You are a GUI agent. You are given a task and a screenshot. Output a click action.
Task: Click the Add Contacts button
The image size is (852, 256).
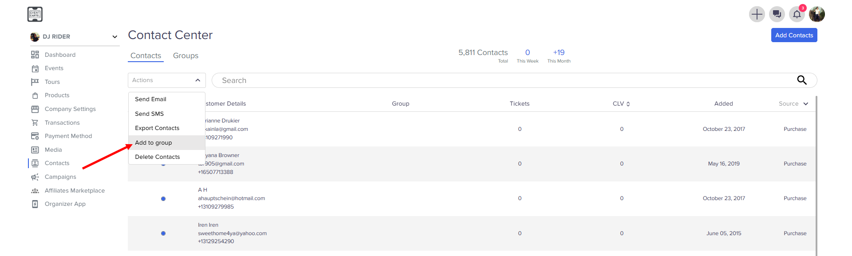click(x=794, y=35)
